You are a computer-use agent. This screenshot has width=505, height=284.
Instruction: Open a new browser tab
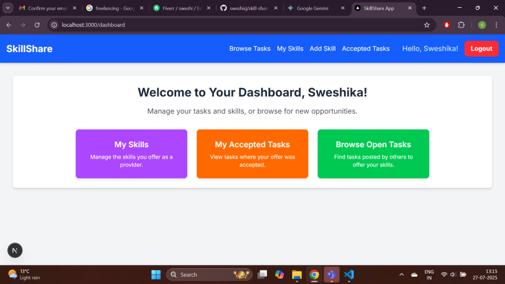point(424,8)
